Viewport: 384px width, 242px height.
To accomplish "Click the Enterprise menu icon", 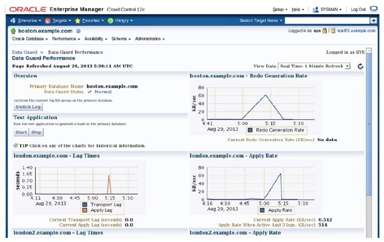I will [13, 20].
